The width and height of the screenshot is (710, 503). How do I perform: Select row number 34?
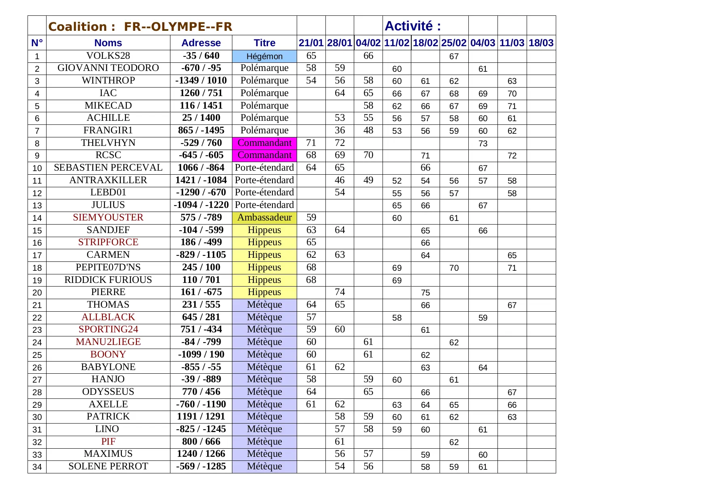37,467
